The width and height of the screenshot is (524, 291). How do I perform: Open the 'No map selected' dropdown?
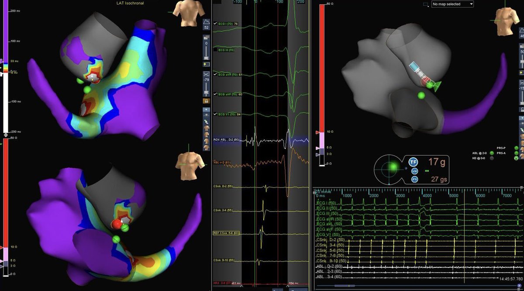coord(452,4)
